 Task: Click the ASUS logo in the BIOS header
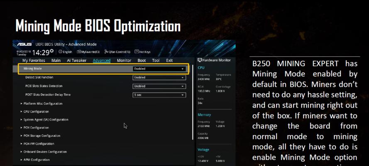[x=24, y=44]
